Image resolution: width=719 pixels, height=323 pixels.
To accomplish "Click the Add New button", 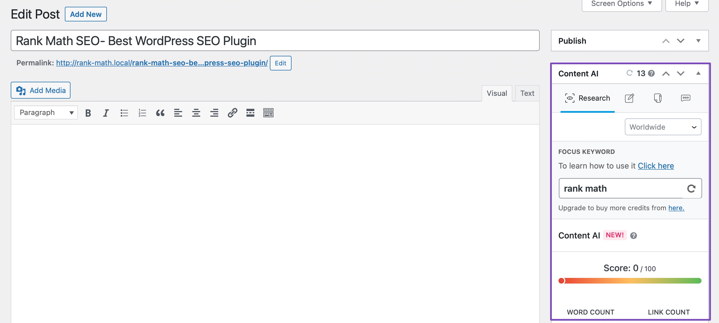I will (86, 14).
